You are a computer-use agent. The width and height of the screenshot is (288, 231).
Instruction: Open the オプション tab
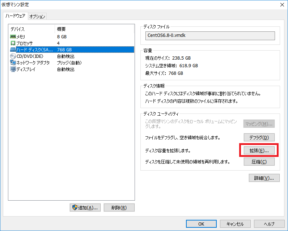(x=37, y=17)
